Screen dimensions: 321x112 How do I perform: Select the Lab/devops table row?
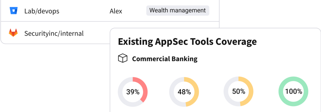(x=110, y=11)
